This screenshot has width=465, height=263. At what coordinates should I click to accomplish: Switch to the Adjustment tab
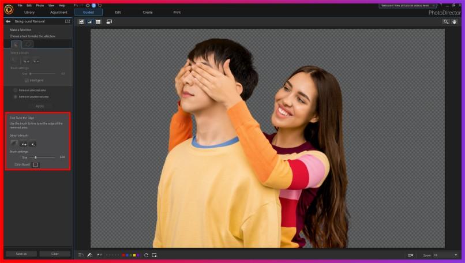[x=59, y=12]
